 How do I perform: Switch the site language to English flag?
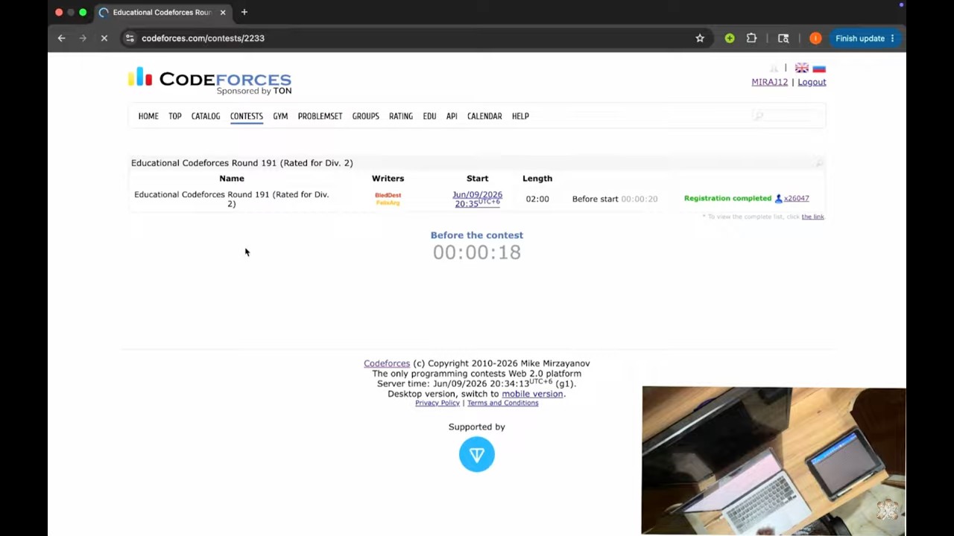[x=802, y=68]
